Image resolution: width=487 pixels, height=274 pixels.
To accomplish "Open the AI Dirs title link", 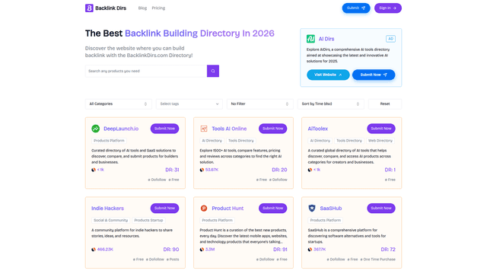I will (326, 39).
